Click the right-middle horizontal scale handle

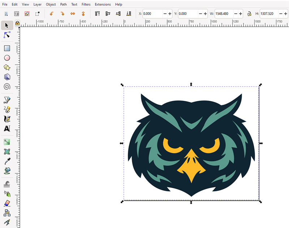coord(261,143)
